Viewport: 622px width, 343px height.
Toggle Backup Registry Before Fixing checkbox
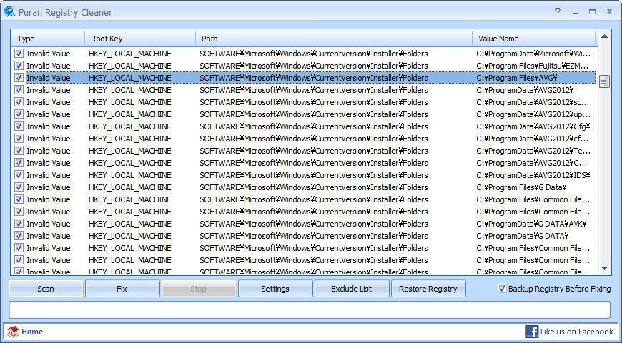click(502, 289)
